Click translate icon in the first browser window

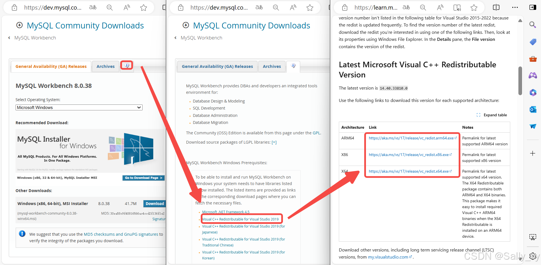93,8
